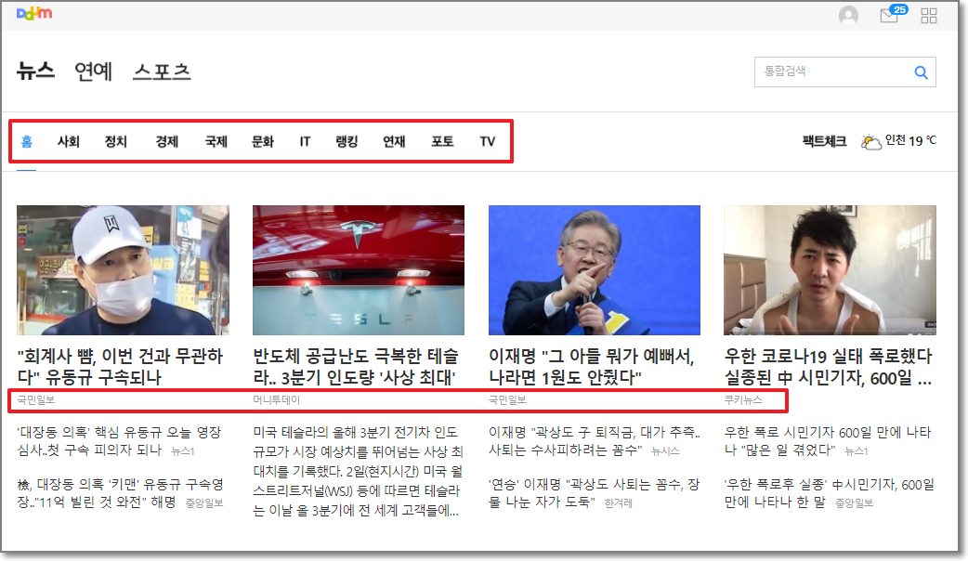Screen dimensions: 968x561
Task: Select the 홈 tab
Action: pos(27,141)
